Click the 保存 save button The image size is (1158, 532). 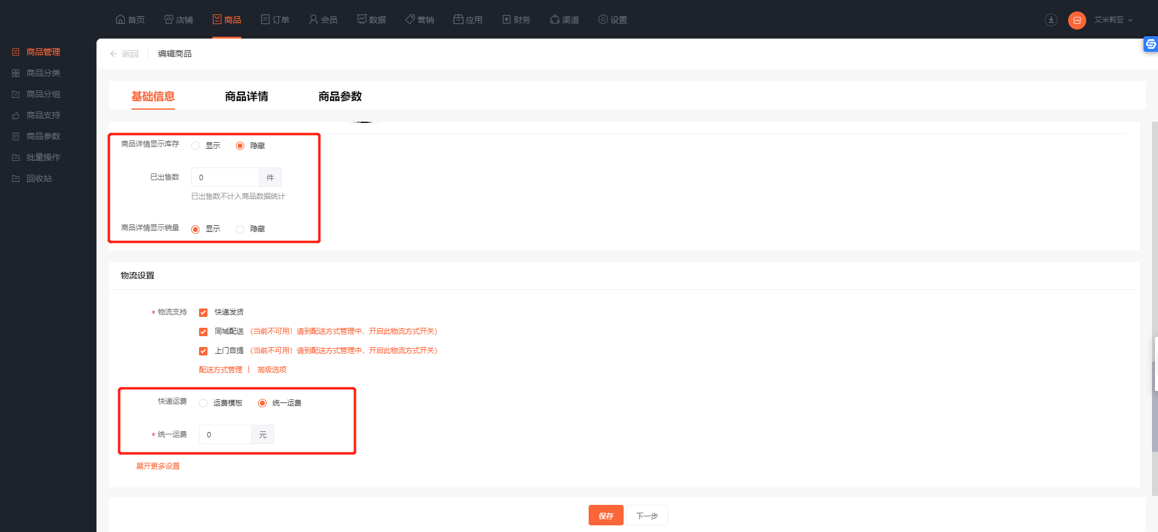click(606, 516)
